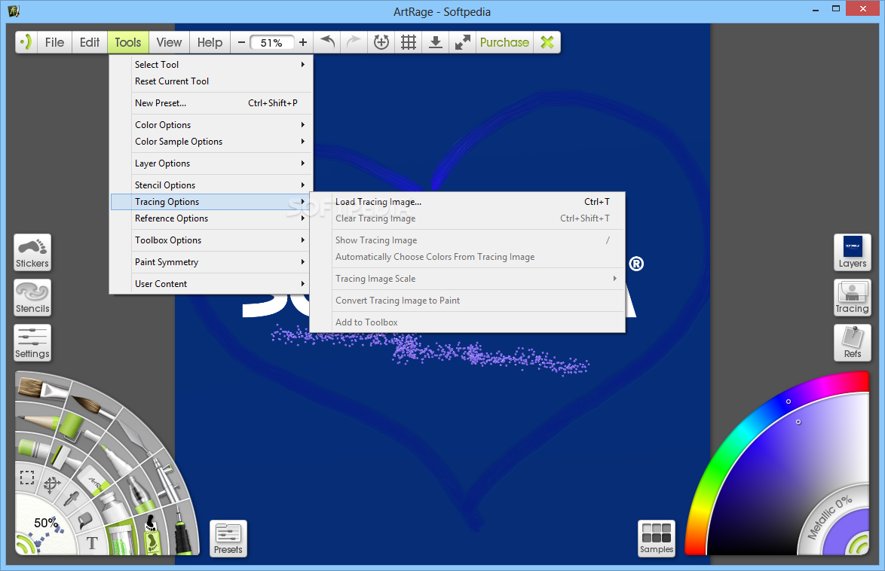Select the Palette Knife tool
The height and width of the screenshot is (571, 885).
pos(134,435)
